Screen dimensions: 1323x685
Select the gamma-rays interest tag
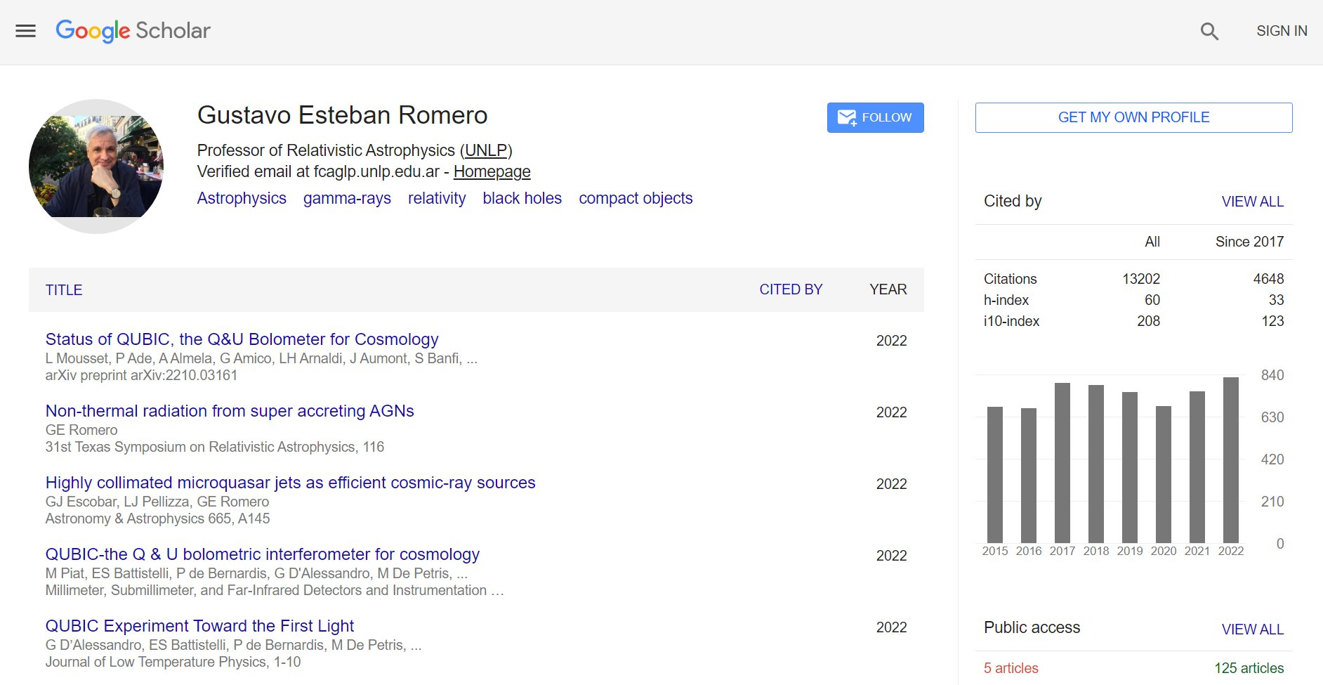tap(347, 198)
